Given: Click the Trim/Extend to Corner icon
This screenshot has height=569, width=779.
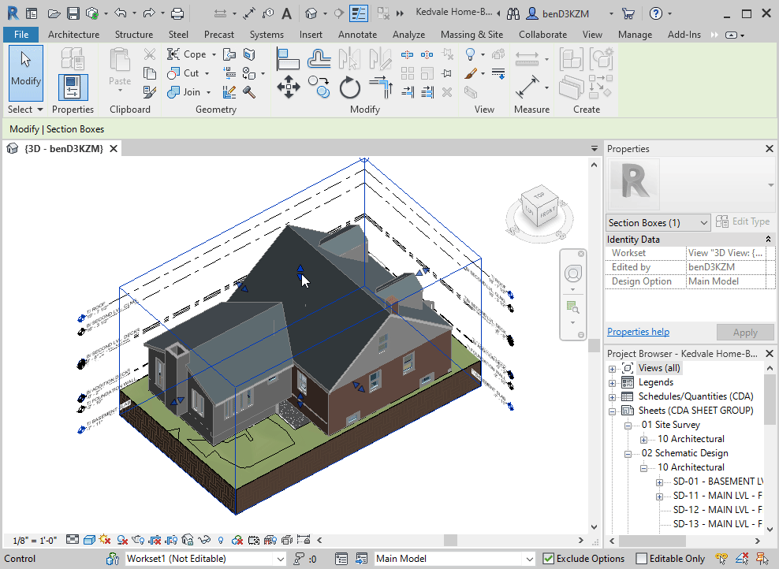Looking at the screenshot, I should (381, 87).
